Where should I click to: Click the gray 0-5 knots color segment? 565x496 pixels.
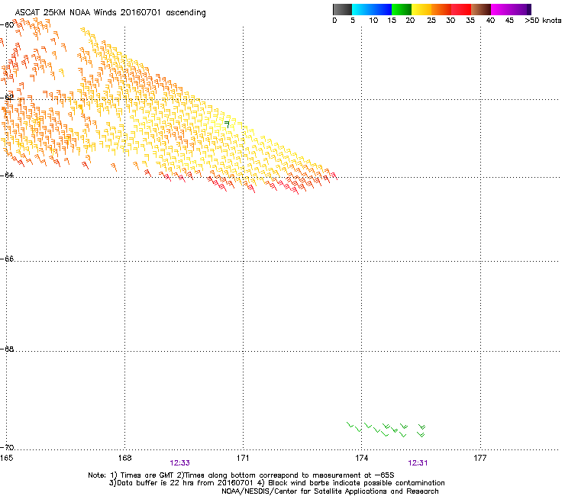pos(342,9)
